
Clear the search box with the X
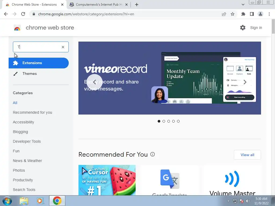tap(63, 47)
